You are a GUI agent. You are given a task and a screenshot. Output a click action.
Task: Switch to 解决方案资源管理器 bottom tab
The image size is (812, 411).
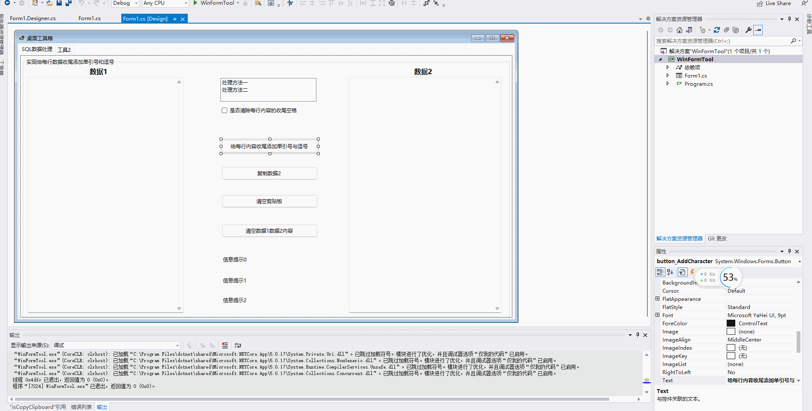point(680,239)
